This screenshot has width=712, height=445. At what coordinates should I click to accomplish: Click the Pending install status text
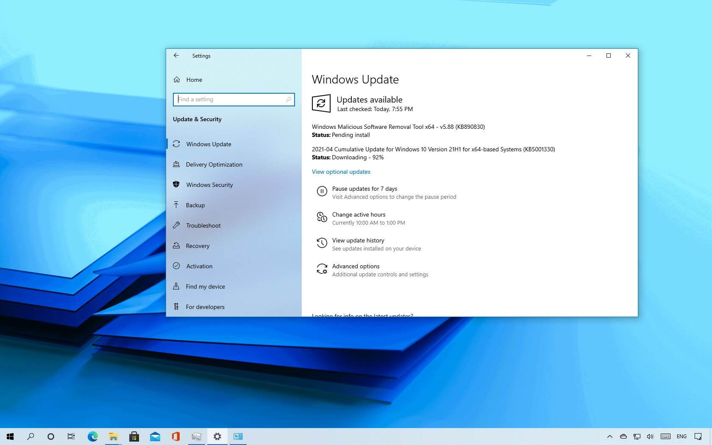351,135
